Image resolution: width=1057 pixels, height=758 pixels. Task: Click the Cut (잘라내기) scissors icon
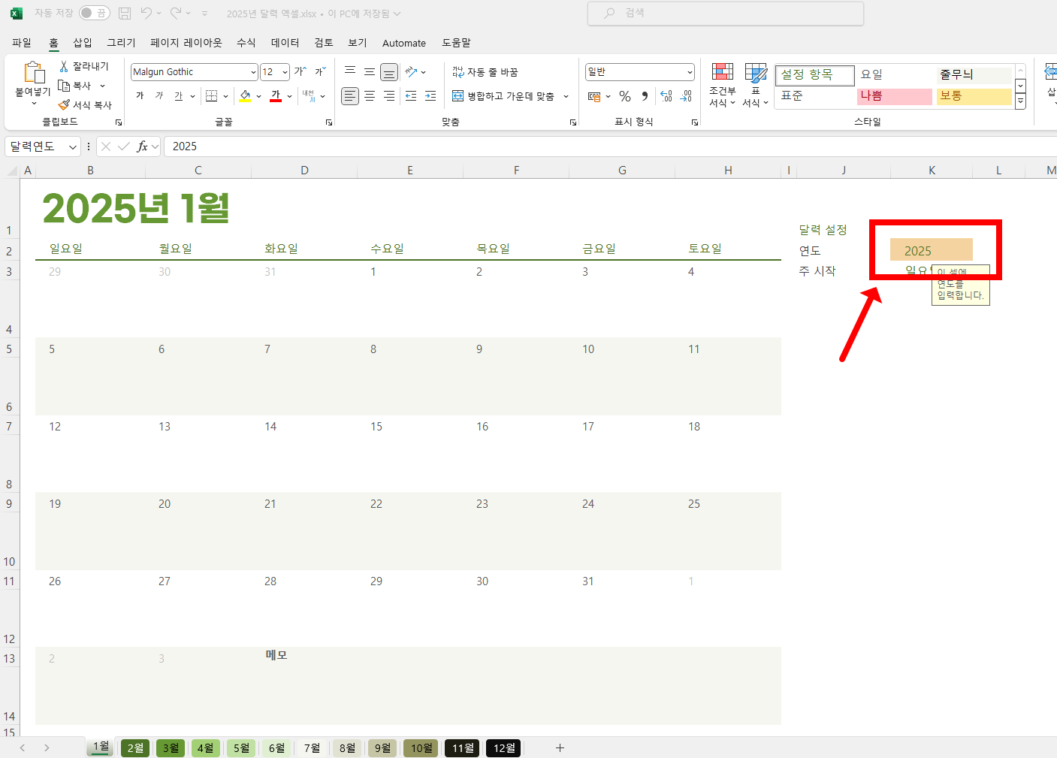(x=65, y=66)
